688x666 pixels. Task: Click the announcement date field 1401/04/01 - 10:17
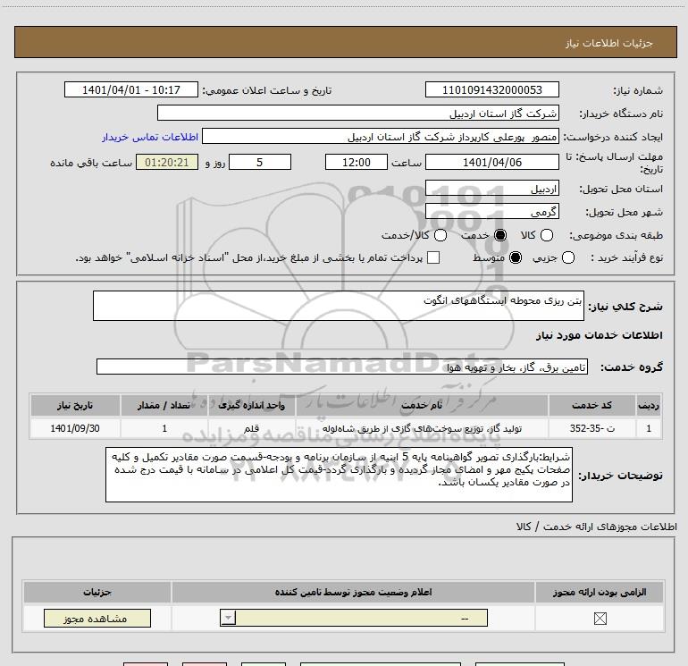point(131,90)
